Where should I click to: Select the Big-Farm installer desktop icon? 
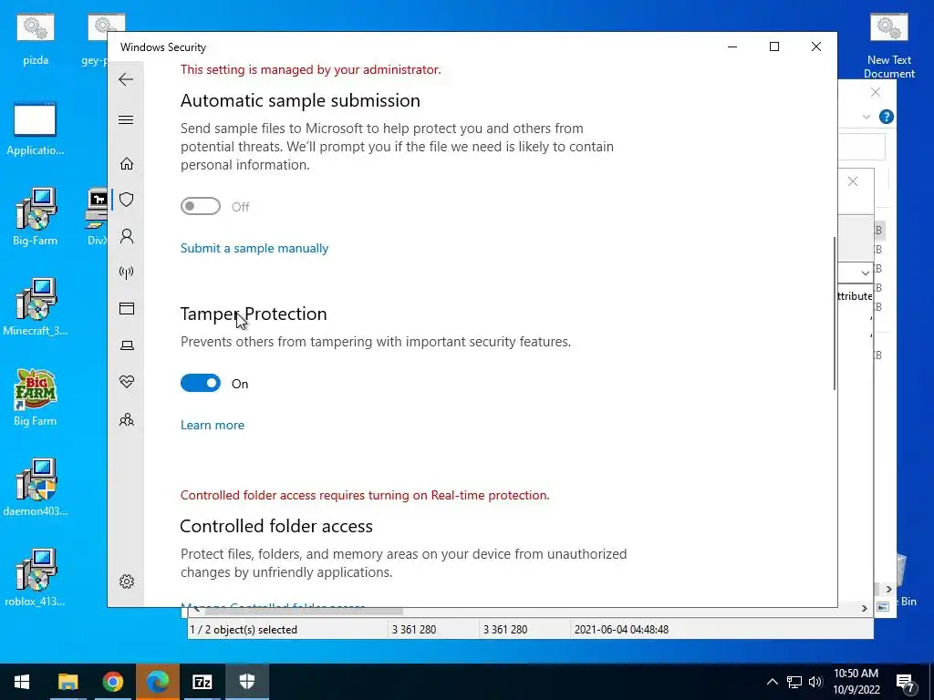coord(36,217)
